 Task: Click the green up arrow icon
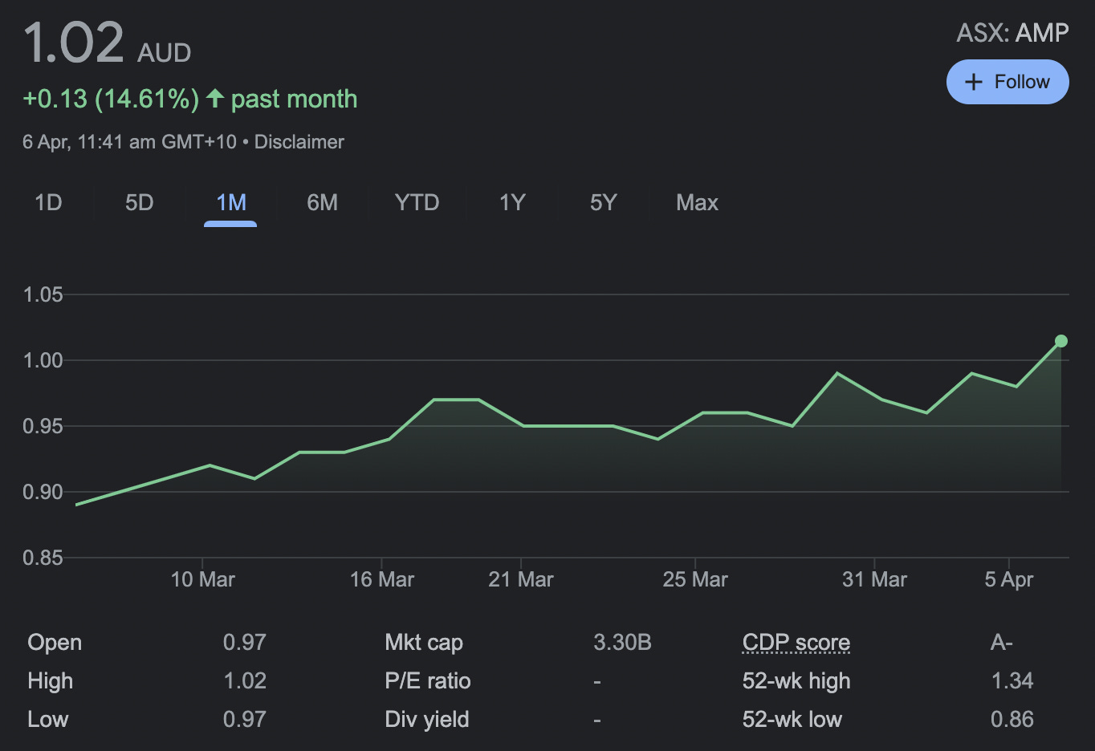(214, 98)
